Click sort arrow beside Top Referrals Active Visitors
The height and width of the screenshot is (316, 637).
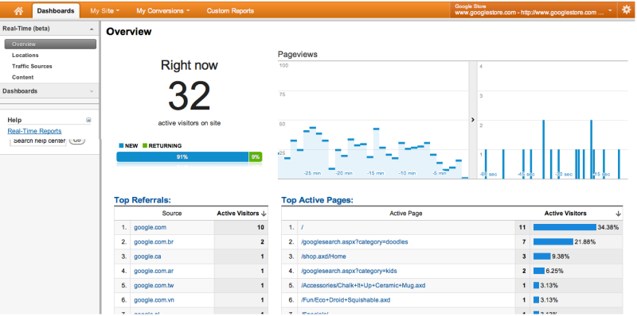264,214
